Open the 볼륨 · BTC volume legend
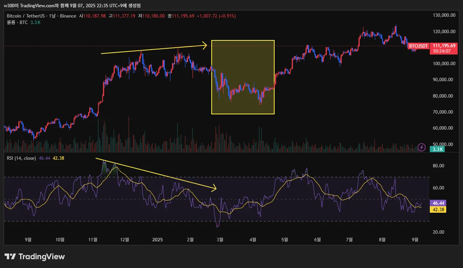Screen dimensions: 463x268 (x=17, y=22)
